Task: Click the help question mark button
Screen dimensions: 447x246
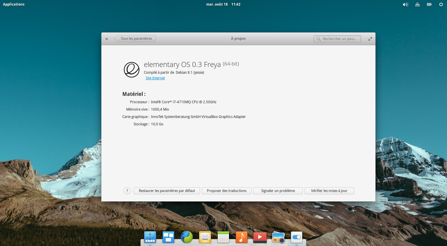Action: tap(127, 191)
